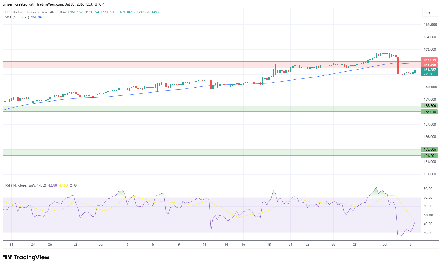Click the 160.000 price axis label
442x266 pixels.
point(430,87)
